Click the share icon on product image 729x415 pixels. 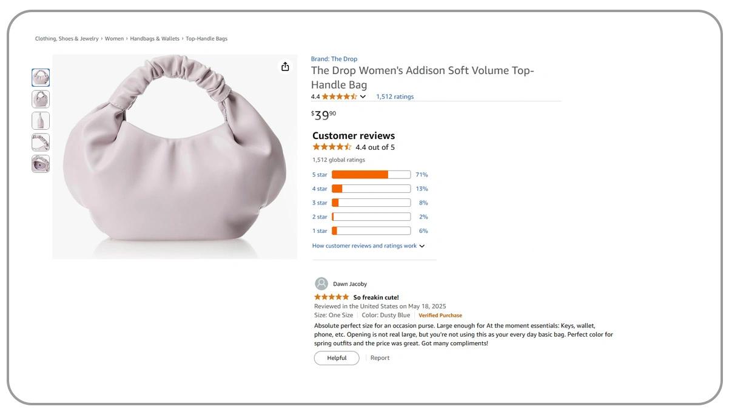[285, 67]
